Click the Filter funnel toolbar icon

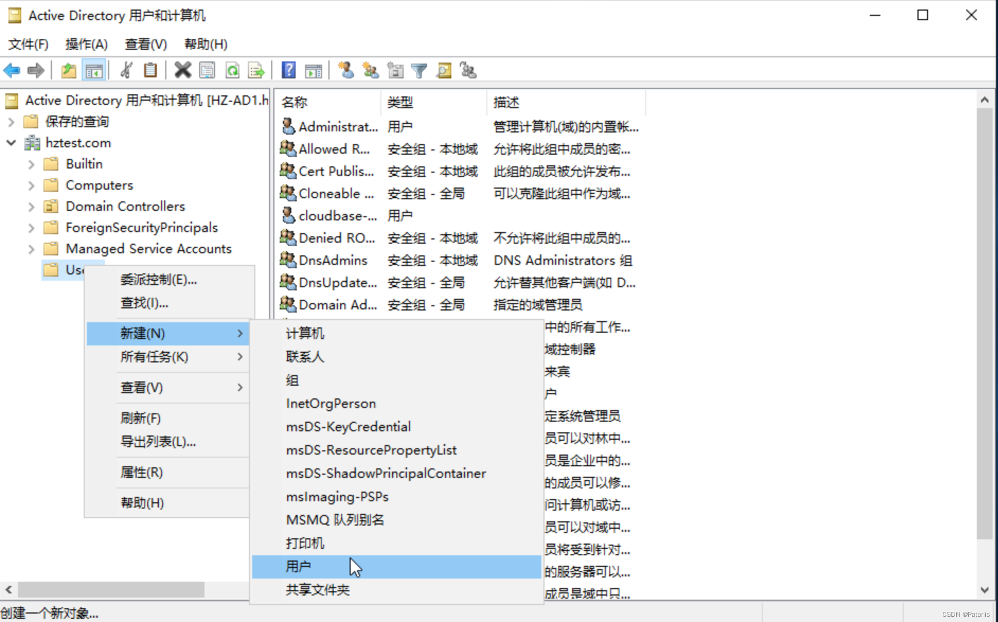point(419,70)
